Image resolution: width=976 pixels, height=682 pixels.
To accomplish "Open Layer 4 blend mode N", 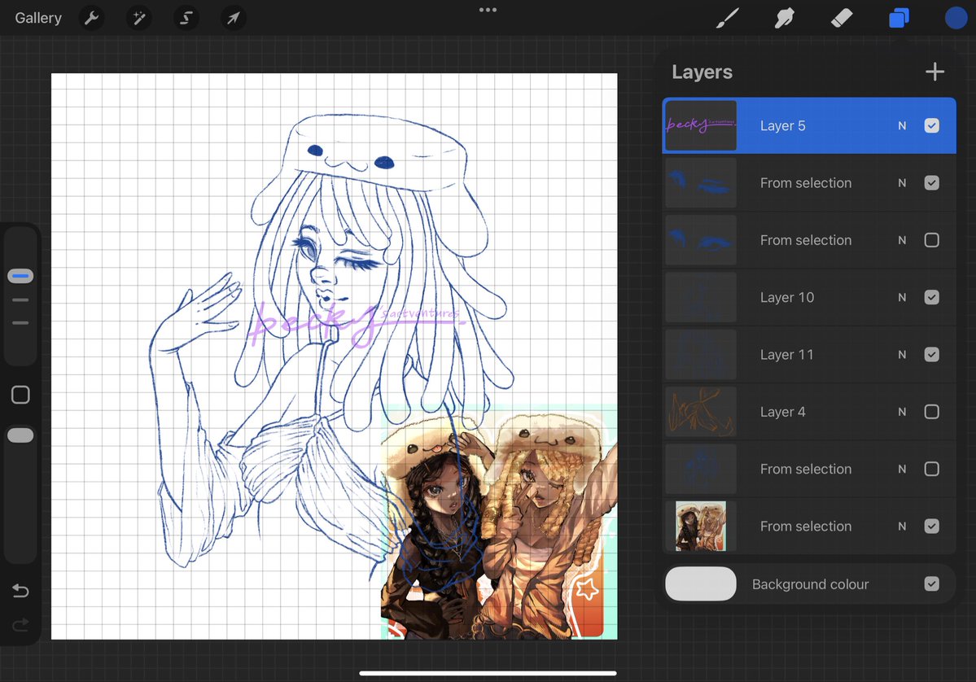I will click(902, 412).
